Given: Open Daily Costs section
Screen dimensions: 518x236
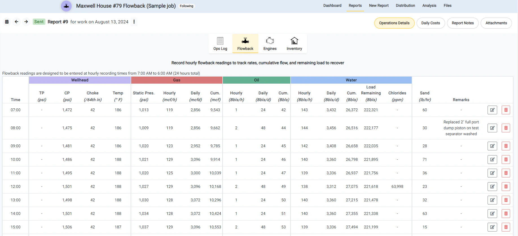Looking at the screenshot, I should tap(431, 23).
